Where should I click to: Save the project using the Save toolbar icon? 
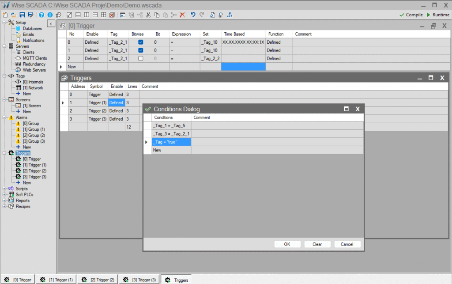[22, 15]
